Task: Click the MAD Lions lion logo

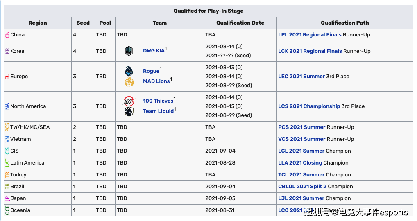Action: pyautogui.click(x=129, y=82)
